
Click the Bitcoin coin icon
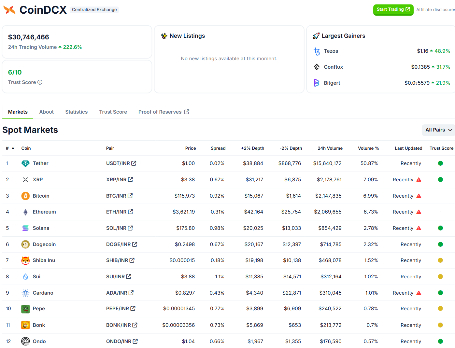click(25, 196)
